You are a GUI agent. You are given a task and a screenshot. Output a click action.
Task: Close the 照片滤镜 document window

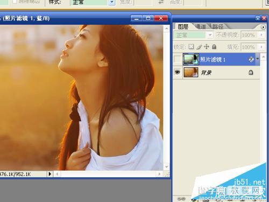pyautogui.click(x=161, y=18)
